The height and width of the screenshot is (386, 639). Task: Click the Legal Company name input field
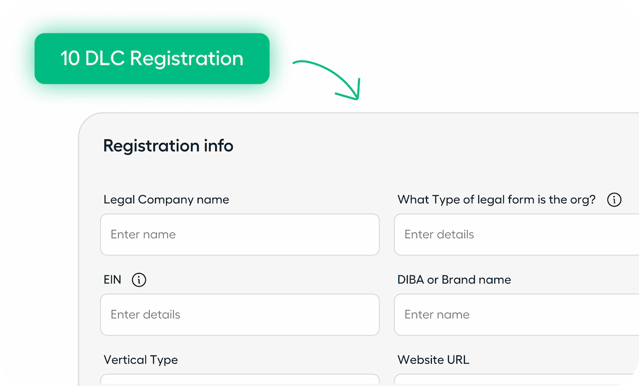pyautogui.click(x=240, y=234)
